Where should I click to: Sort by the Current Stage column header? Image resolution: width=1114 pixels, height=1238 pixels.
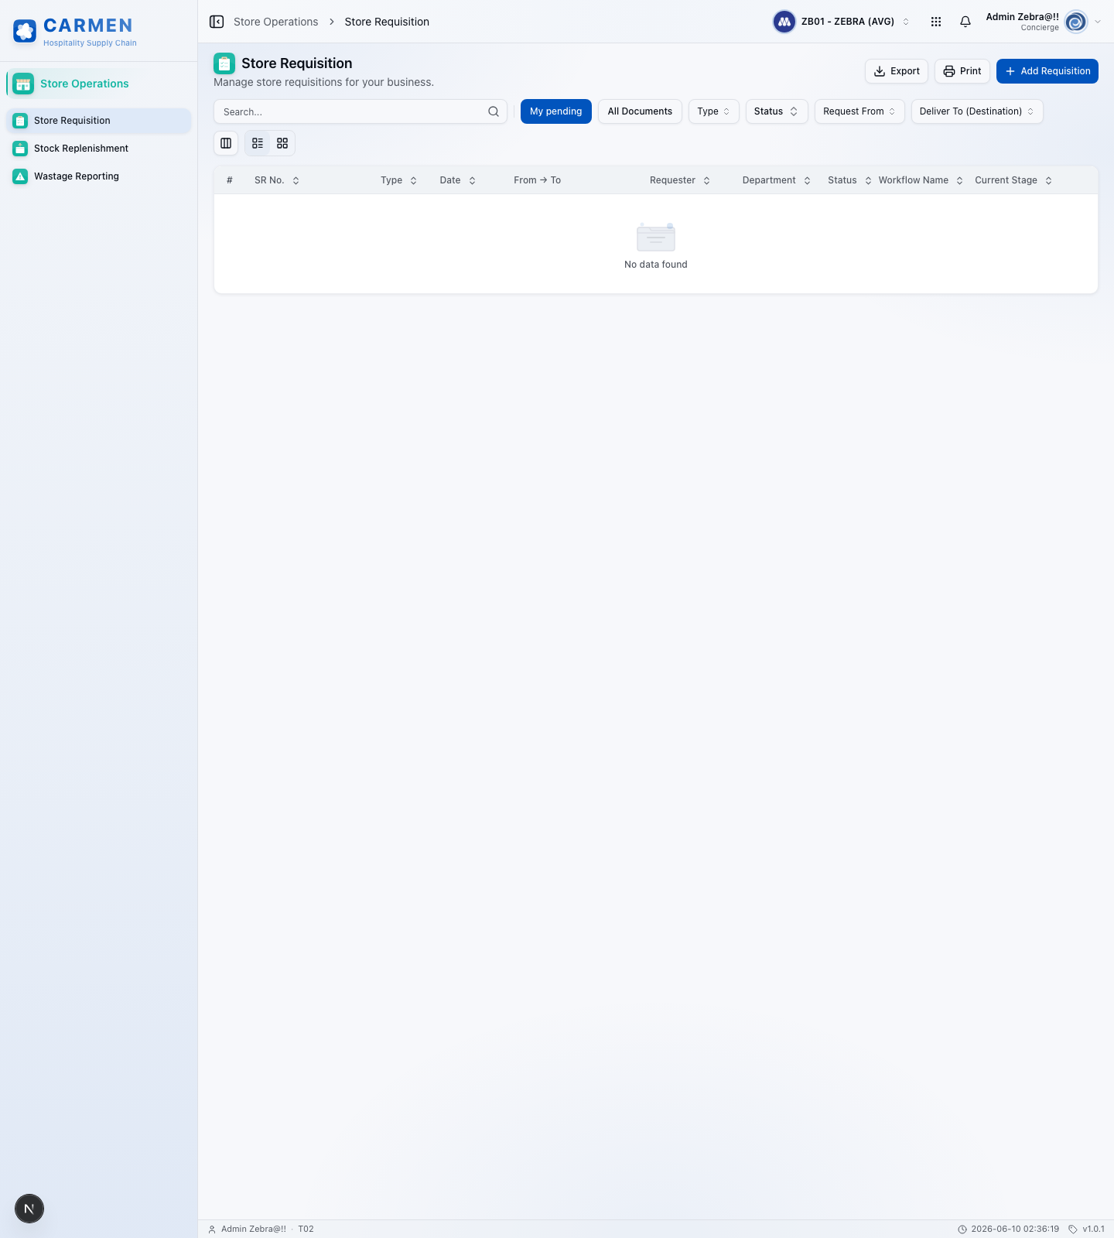pos(1013,180)
